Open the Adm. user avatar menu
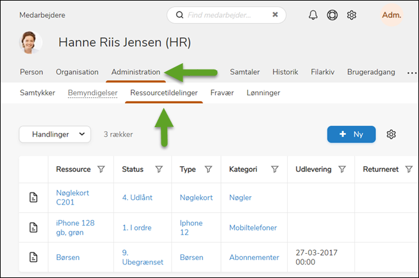Screen dimensions: 419x278 click(x=391, y=15)
